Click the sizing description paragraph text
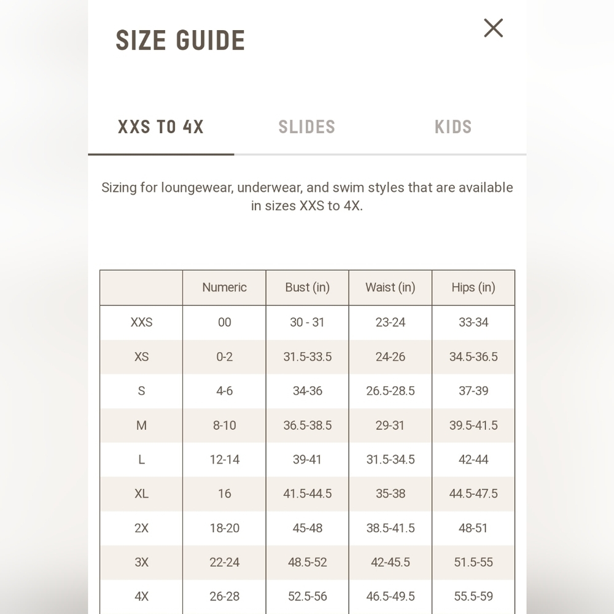The width and height of the screenshot is (614, 614). point(307,196)
